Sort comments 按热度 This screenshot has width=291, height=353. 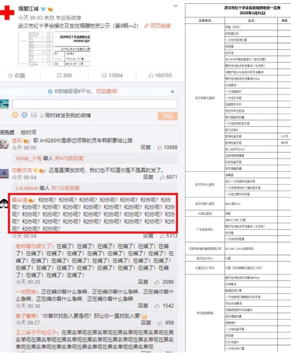[x=7, y=132]
